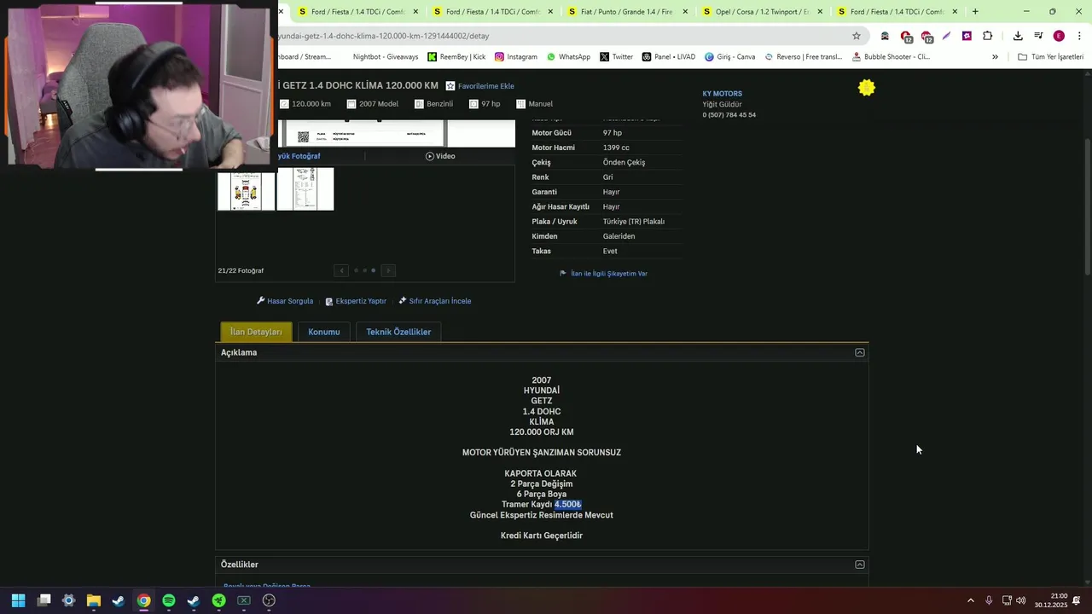Screen dimensions: 1092x614
Task: Bookmark this page with the star icon
Action: [857, 36]
